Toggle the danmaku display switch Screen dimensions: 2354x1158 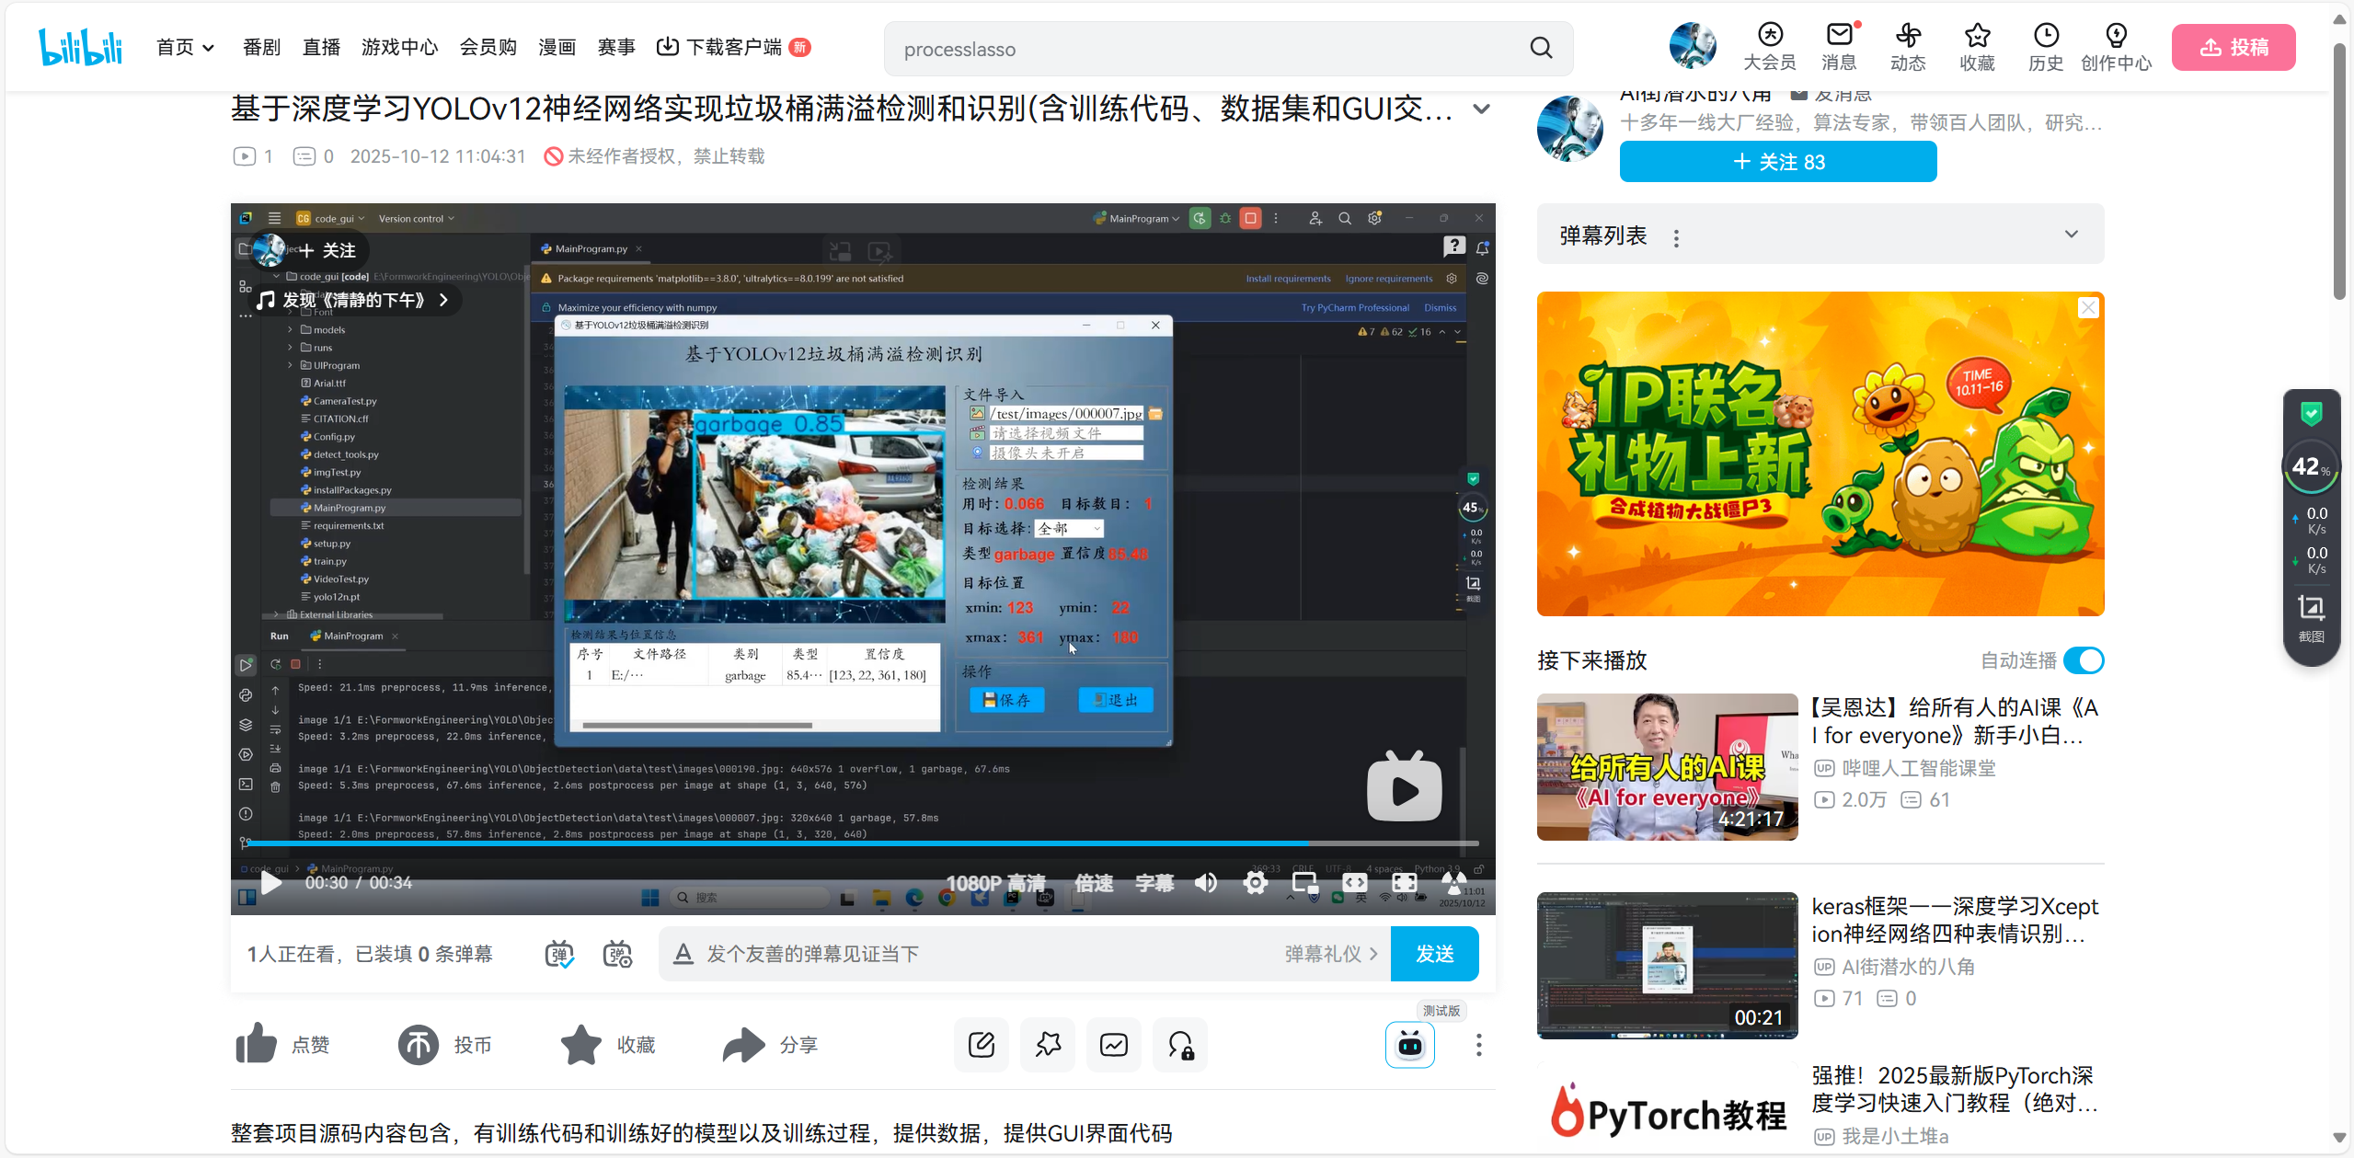click(x=559, y=954)
